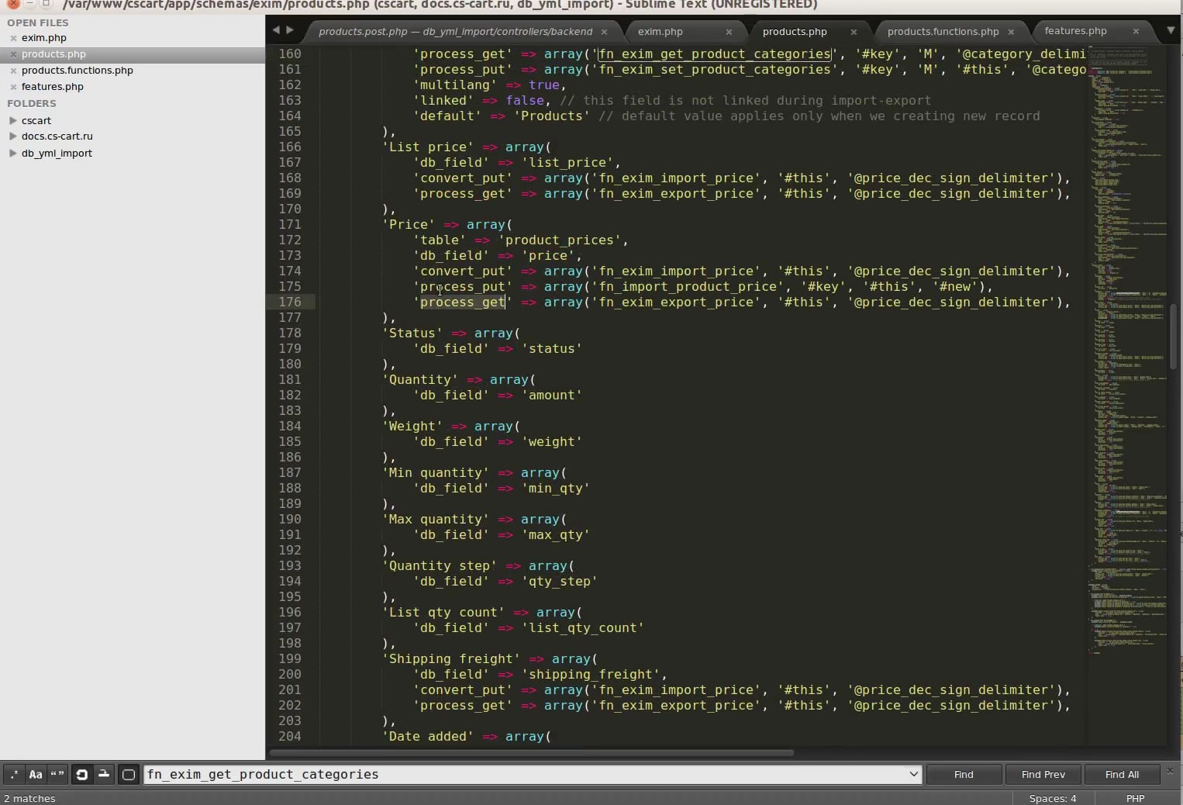Select the cscart folder name
The height and width of the screenshot is (805, 1183).
click(36, 120)
